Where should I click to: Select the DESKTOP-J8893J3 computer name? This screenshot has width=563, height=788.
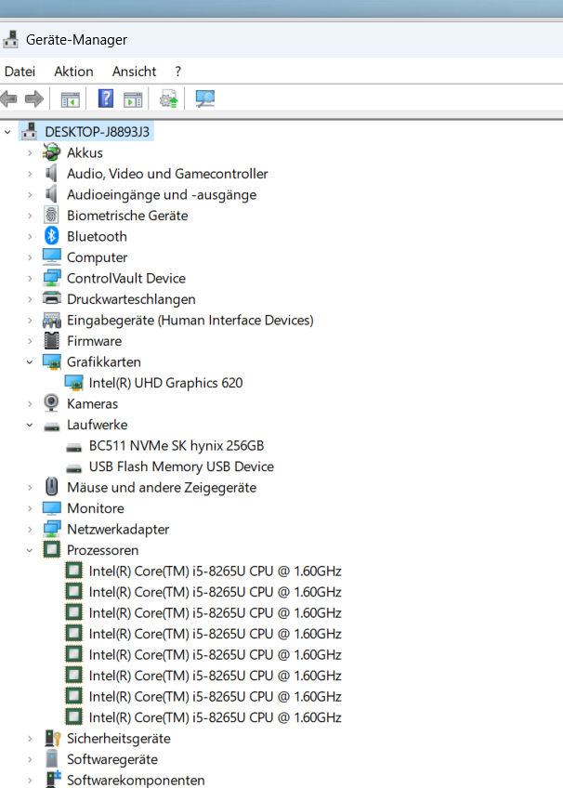[97, 132]
